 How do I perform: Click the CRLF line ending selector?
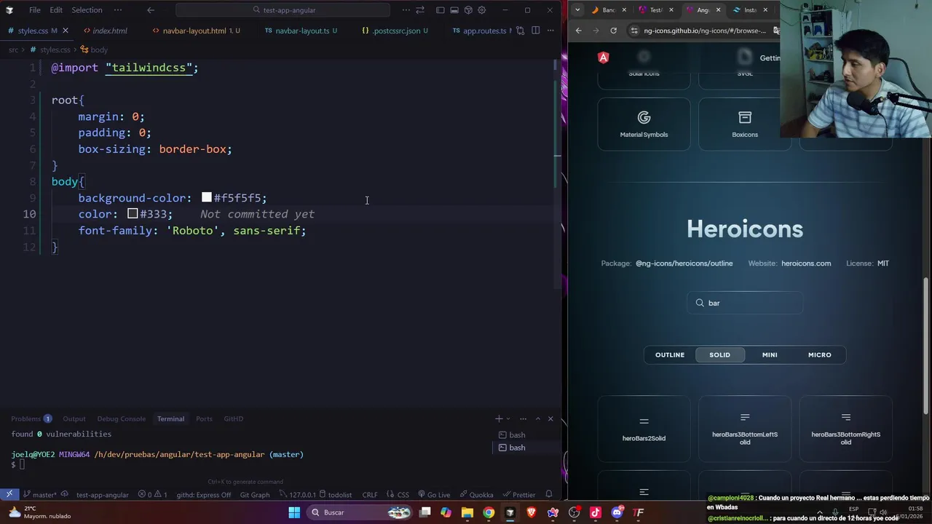tap(370, 495)
